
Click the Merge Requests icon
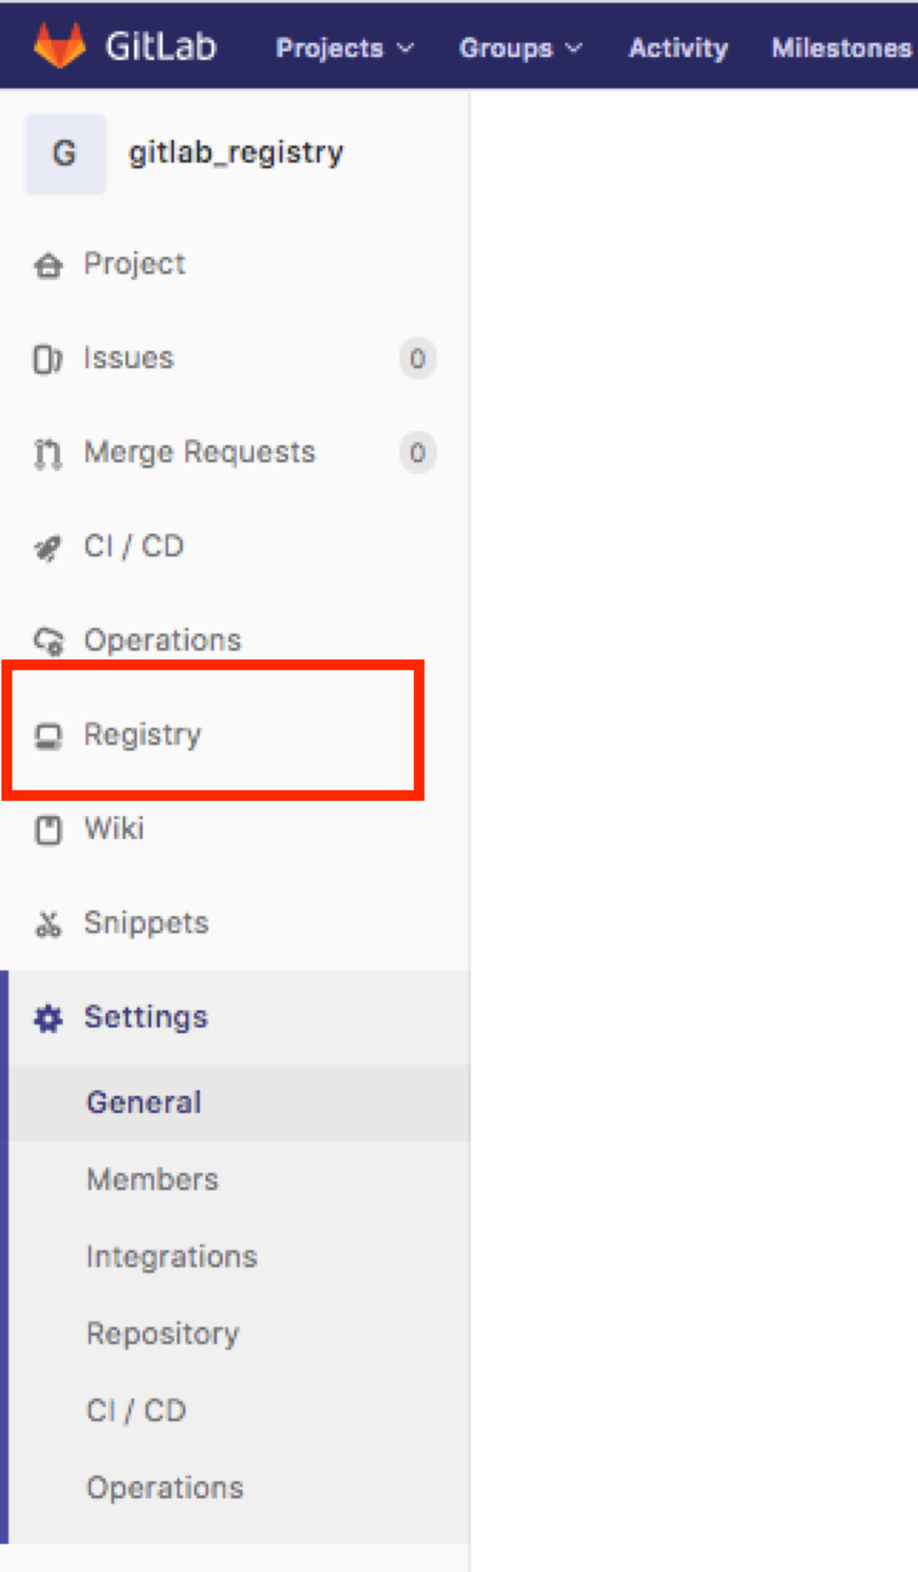49,453
